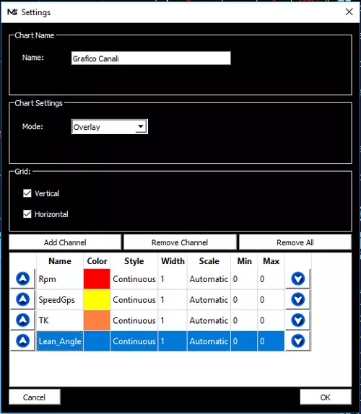Move Lean_Angle channel down with arrow icon
361x414 pixels.
tap(298, 341)
